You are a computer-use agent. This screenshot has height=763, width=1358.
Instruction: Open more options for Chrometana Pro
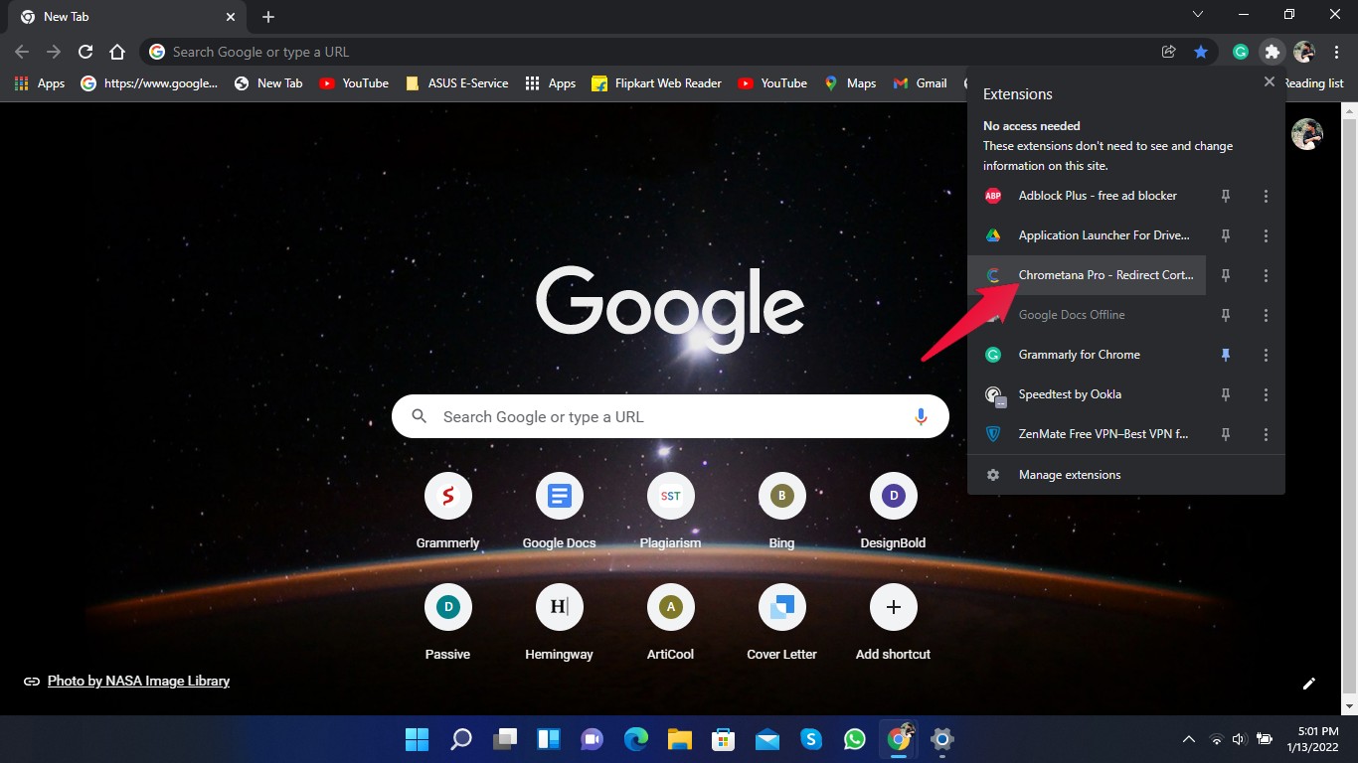(1266, 275)
